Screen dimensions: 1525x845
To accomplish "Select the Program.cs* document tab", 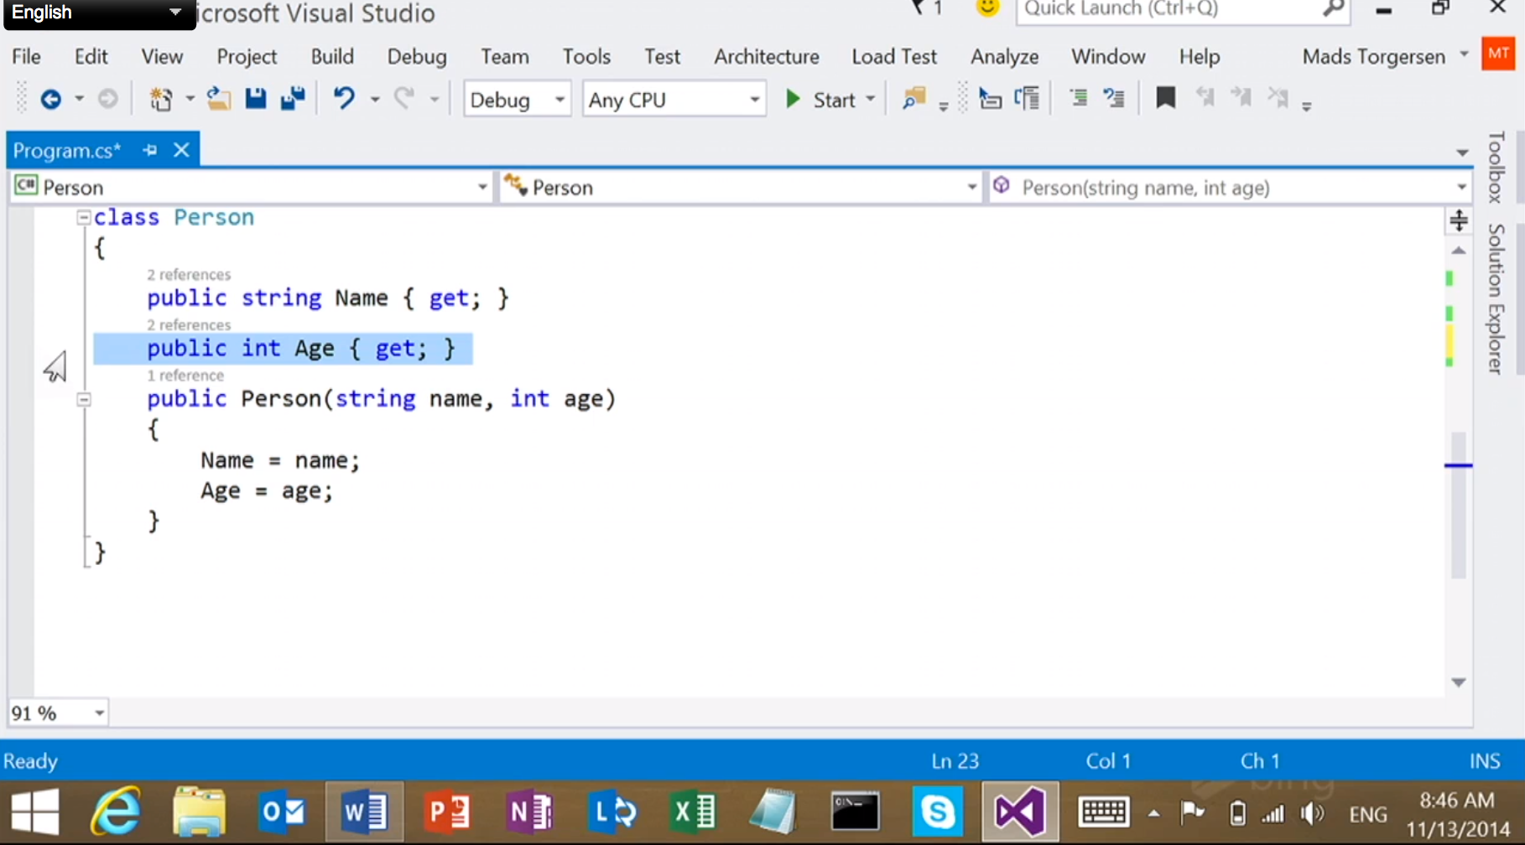I will point(67,151).
